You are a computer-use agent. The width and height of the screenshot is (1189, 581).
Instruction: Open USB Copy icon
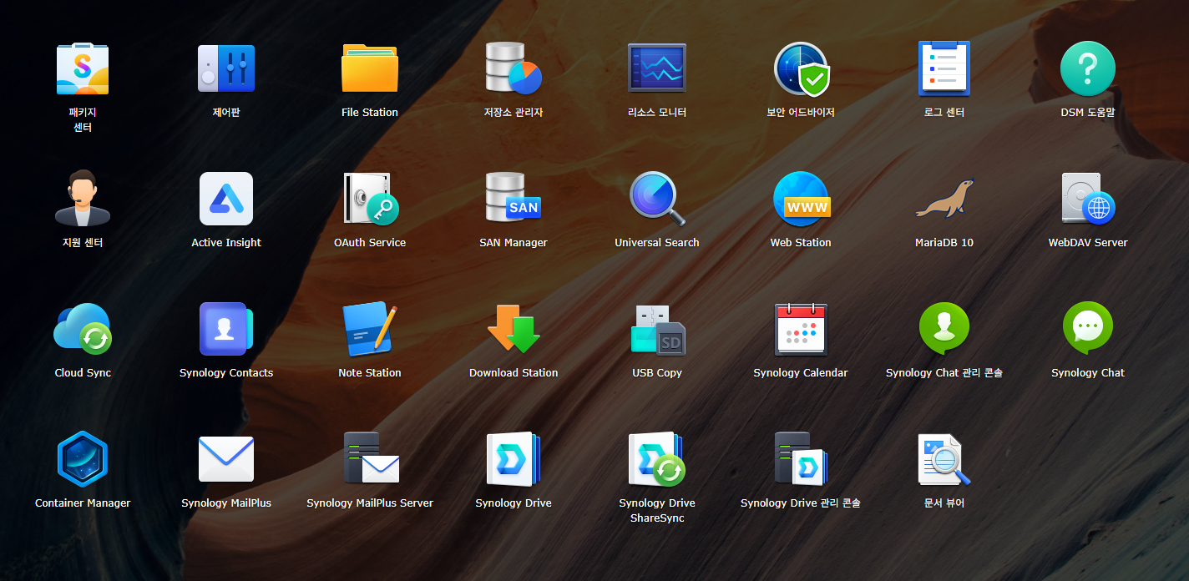pyautogui.click(x=657, y=329)
